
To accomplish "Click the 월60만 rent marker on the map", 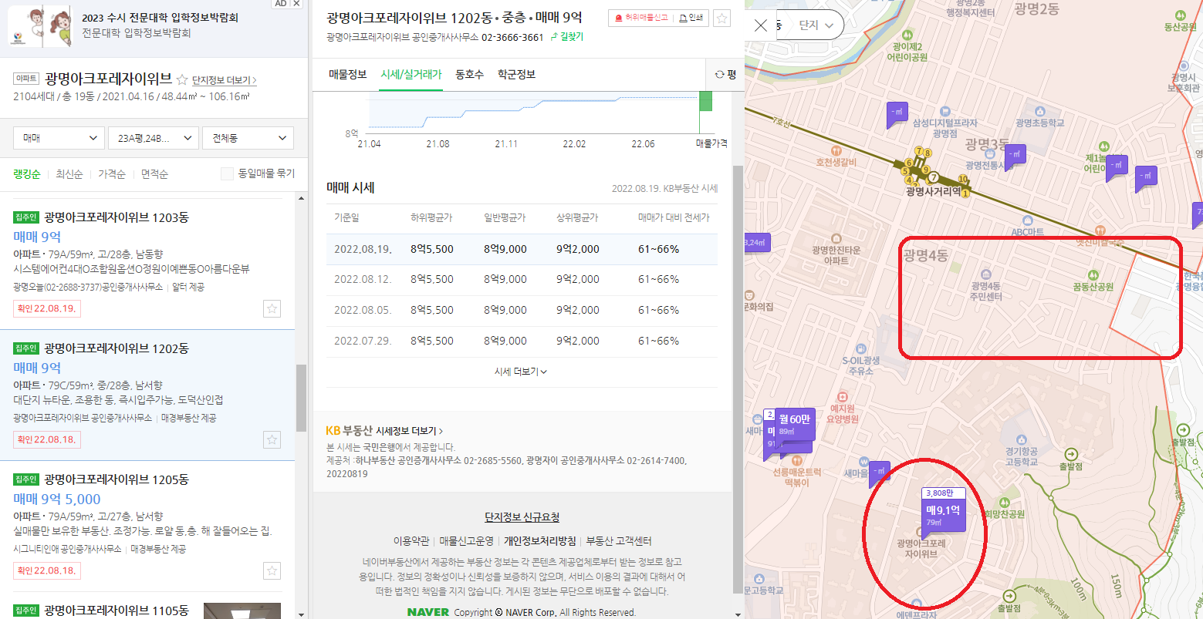I will [x=794, y=427].
